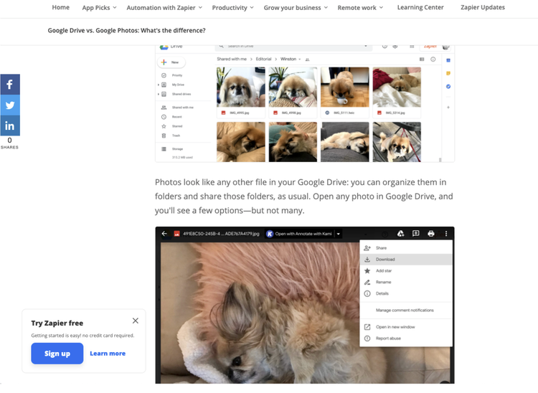Image resolution: width=538 pixels, height=393 pixels.
Task: Share the article on LinkedIn
Action: click(x=10, y=126)
